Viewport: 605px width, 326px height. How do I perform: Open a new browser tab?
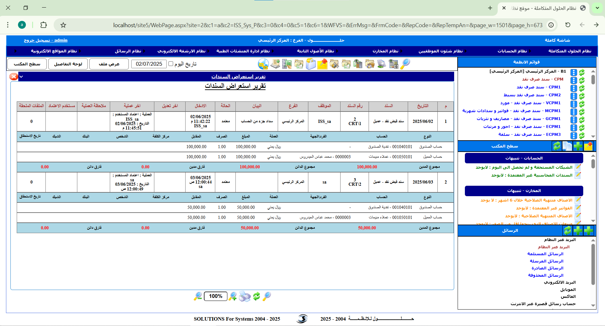(490, 8)
